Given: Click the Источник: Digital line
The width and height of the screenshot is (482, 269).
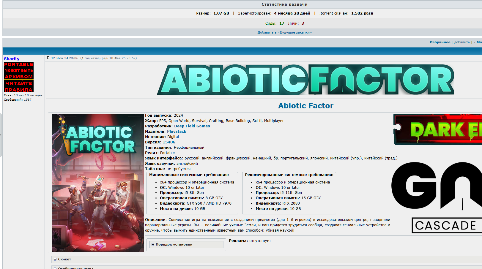Looking at the screenshot, I should [162, 137].
